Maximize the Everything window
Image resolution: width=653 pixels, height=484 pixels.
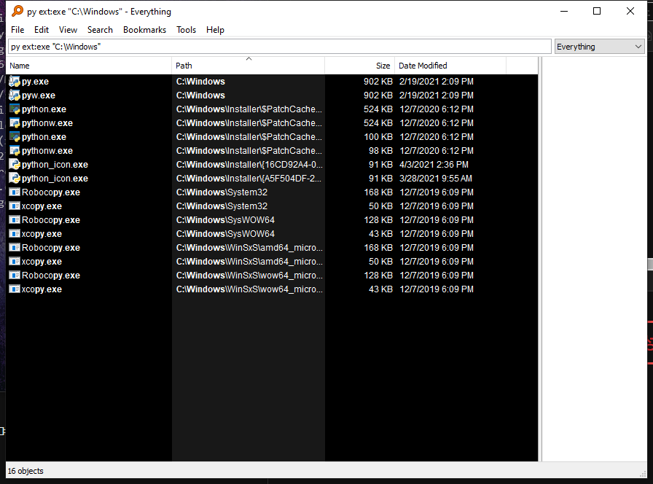pos(597,11)
